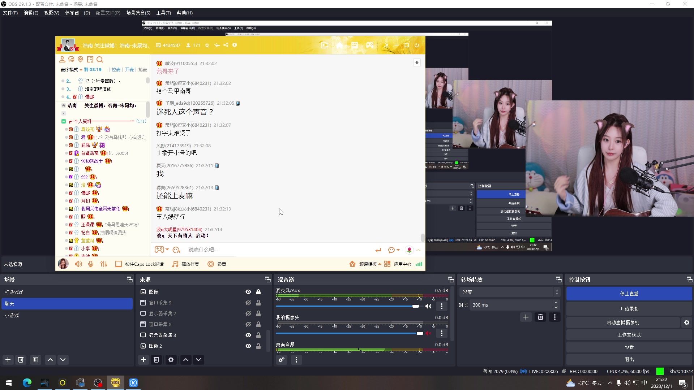Image resolution: width=694 pixels, height=390 pixels.
Task: Click 停止直播 button
Action: [629, 294]
